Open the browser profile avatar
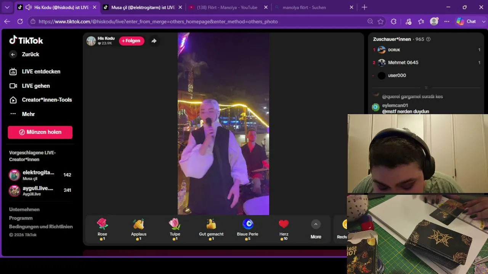The height and width of the screenshot is (274, 488). pyautogui.click(x=434, y=22)
